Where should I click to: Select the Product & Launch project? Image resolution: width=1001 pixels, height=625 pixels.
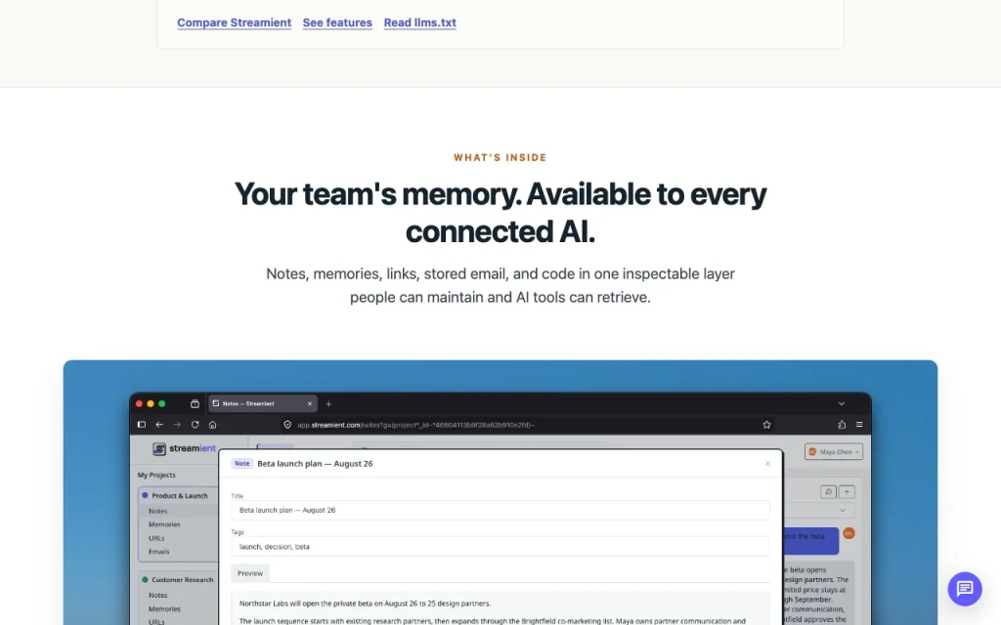point(179,495)
